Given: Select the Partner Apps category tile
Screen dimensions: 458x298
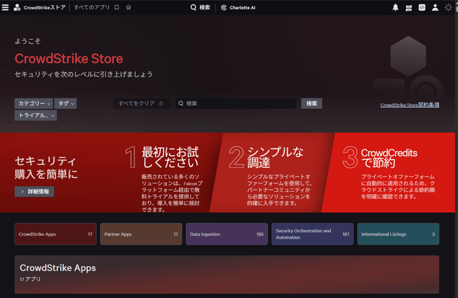Looking at the screenshot, I should click(x=141, y=234).
